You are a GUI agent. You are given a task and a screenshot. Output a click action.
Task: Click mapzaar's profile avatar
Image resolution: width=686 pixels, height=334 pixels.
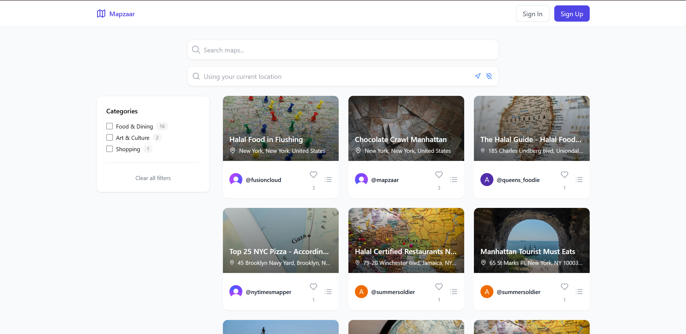(x=361, y=180)
